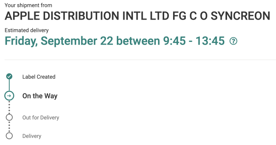This screenshot has height=145, width=276.
Task: Select the Label Created status text
Action: (x=39, y=77)
